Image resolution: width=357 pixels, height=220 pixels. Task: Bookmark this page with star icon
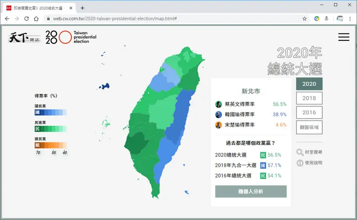tap(305, 19)
